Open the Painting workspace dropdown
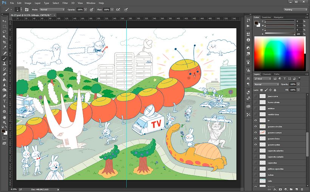310x192 pixels. 295,9
